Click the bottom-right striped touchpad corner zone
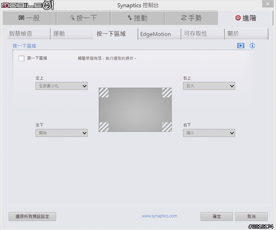The image size is (276, 230). click(167, 127)
